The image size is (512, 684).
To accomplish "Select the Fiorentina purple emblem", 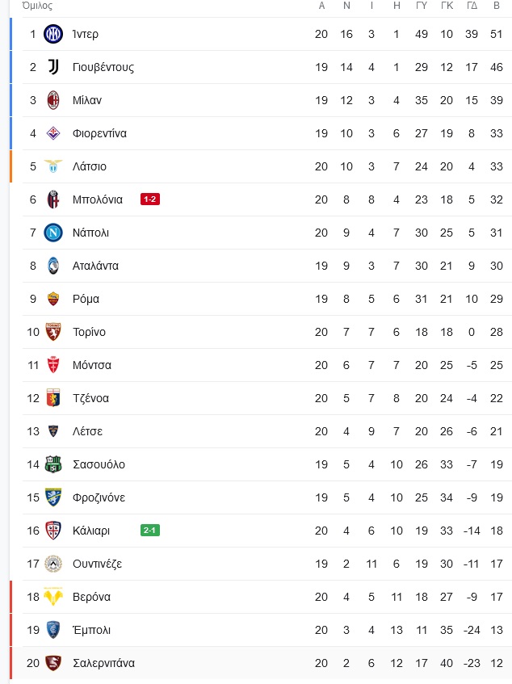I will 53,133.
